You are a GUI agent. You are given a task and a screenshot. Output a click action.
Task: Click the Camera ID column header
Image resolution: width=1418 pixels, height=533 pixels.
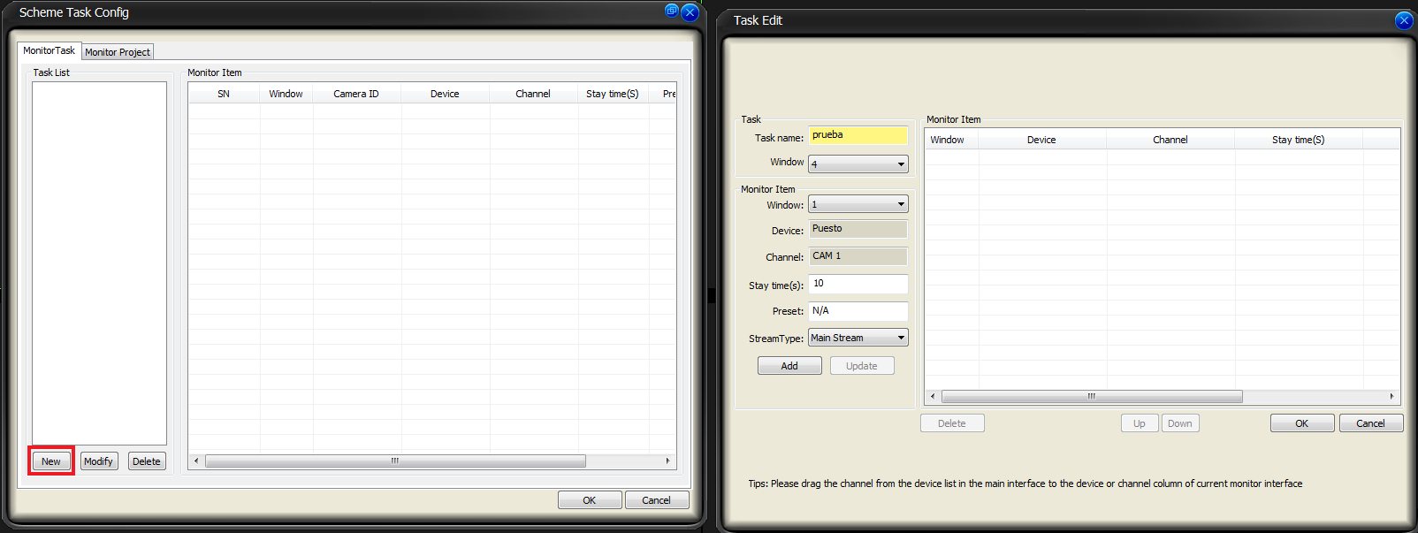click(x=356, y=94)
